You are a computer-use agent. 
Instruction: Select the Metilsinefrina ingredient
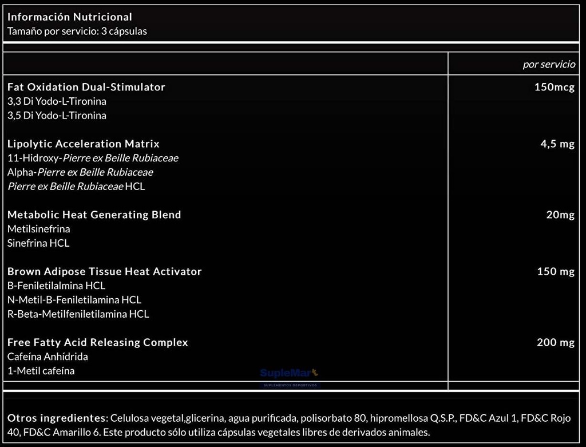(38, 229)
